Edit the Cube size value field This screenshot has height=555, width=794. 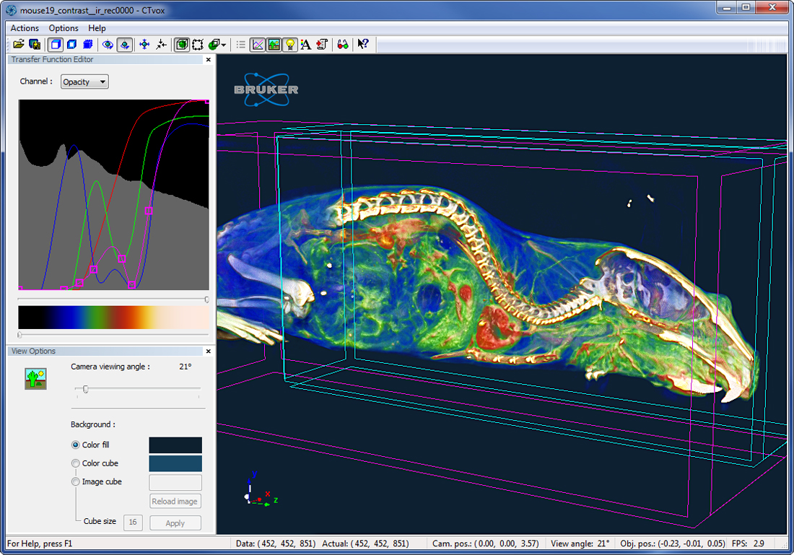(x=133, y=522)
